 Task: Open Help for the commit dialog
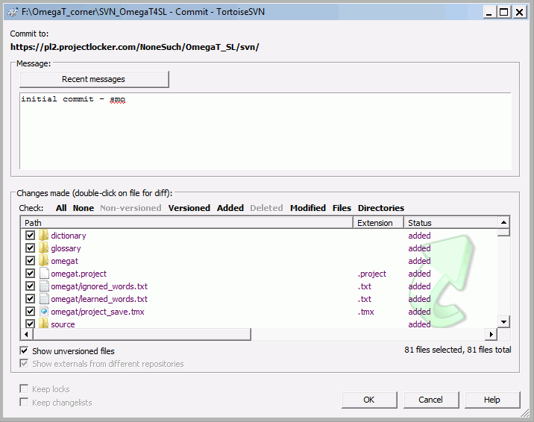(492, 400)
